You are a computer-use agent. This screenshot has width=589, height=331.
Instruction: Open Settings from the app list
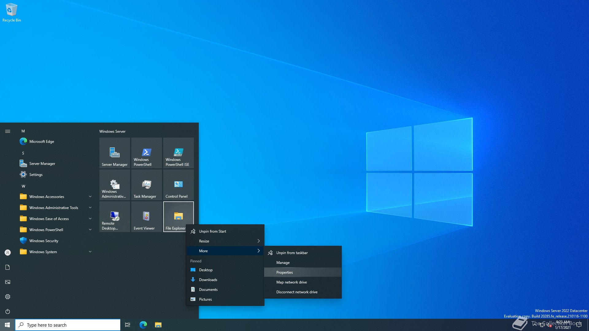point(55,175)
